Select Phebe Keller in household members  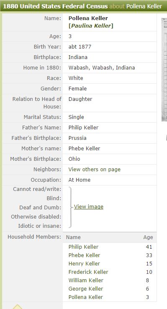[84, 255]
